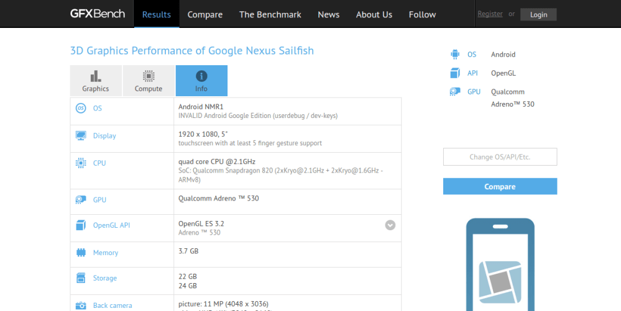Click the Login button
Screen dimensions: 621x311
pyautogui.click(x=538, y=14)
